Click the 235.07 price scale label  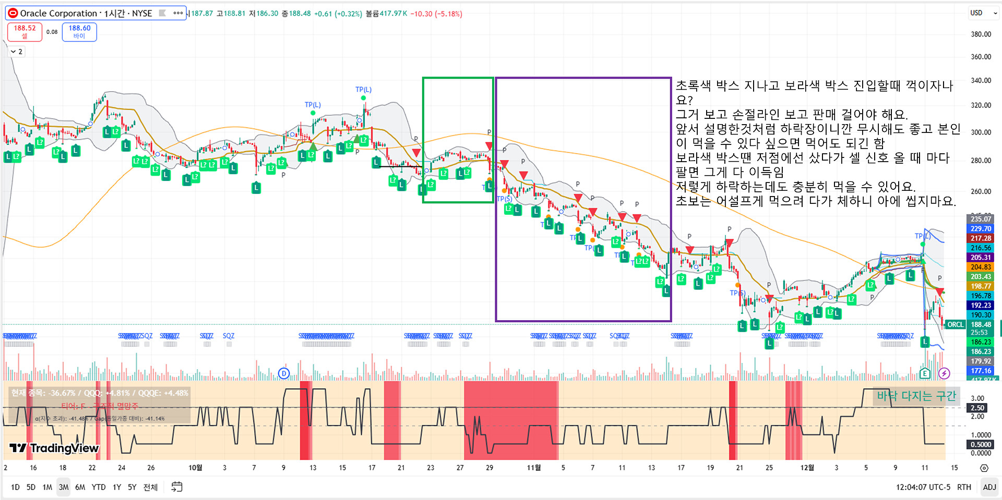[981, 219]
